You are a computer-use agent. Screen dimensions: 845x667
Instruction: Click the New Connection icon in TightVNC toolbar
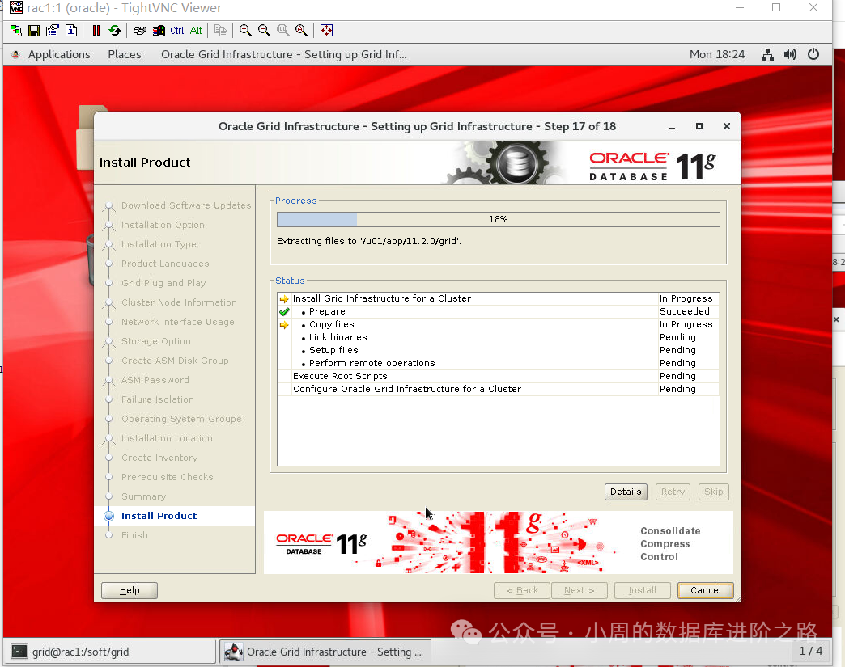click(x=15, y=31)
